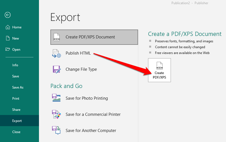This screenshot has height=142, width=226.
Task: Click the Save for Another Computer icon
Action: (x=56, y=130)
